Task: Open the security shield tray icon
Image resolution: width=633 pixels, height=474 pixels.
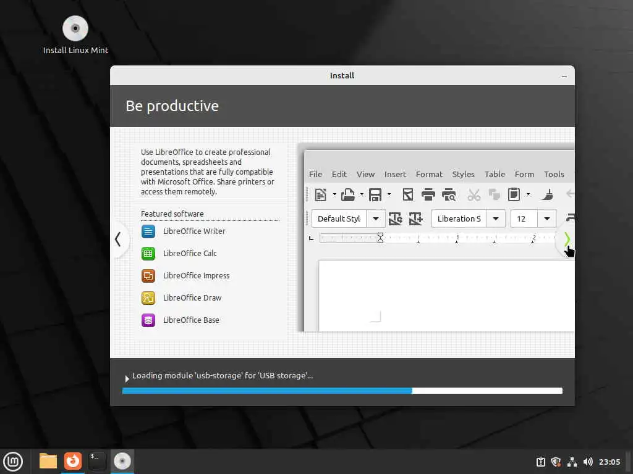Action: point(556,462)
